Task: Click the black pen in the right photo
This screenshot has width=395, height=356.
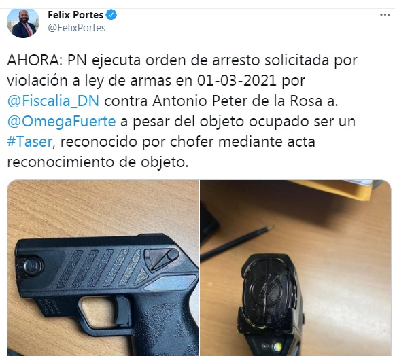Action: point(237,243)
